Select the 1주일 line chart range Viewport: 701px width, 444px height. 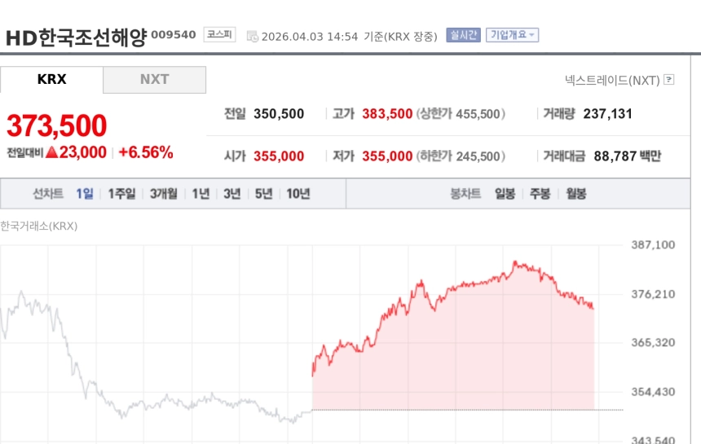(x=121, y=194)
